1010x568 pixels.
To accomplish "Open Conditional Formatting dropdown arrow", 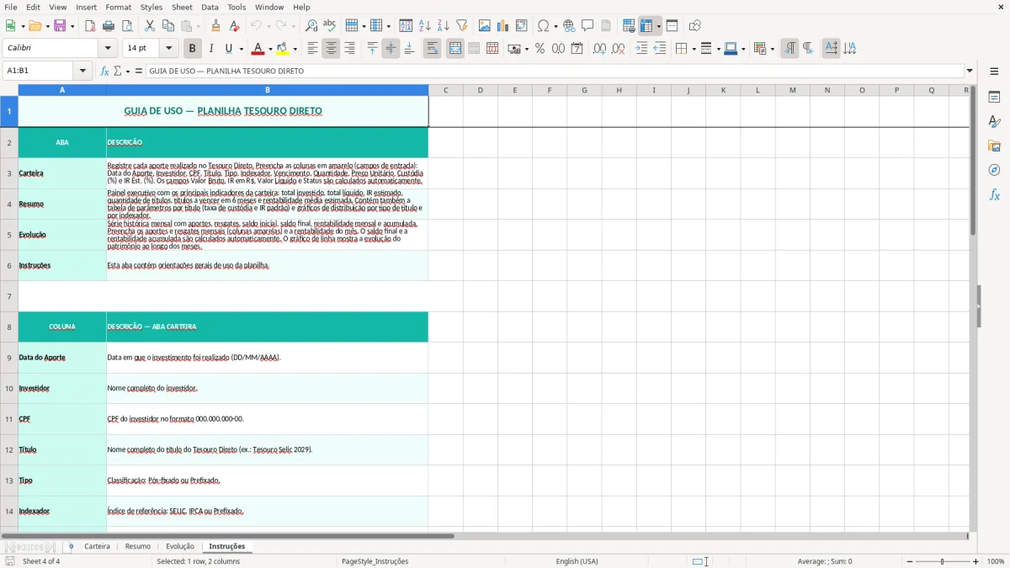I will coord(772,49).
